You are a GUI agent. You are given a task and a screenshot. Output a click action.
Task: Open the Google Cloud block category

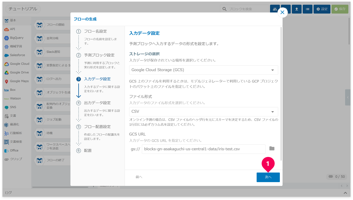(x=17, y=64)
